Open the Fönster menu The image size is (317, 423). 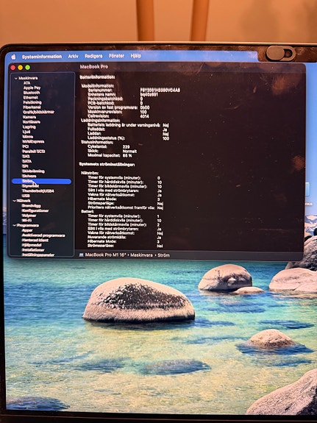(x=116, y=56)
